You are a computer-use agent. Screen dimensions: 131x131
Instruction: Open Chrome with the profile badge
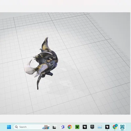(115, 127)
